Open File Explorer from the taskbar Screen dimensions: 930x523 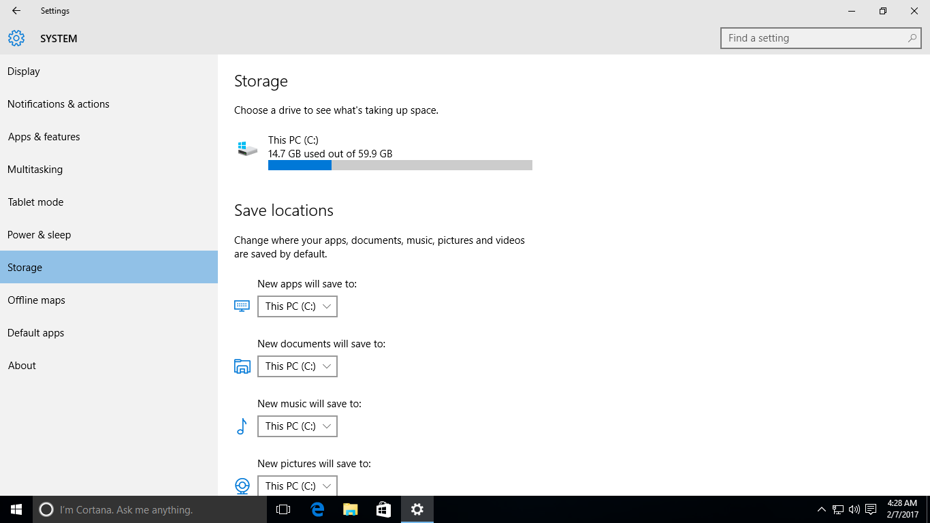pos(350,509)
